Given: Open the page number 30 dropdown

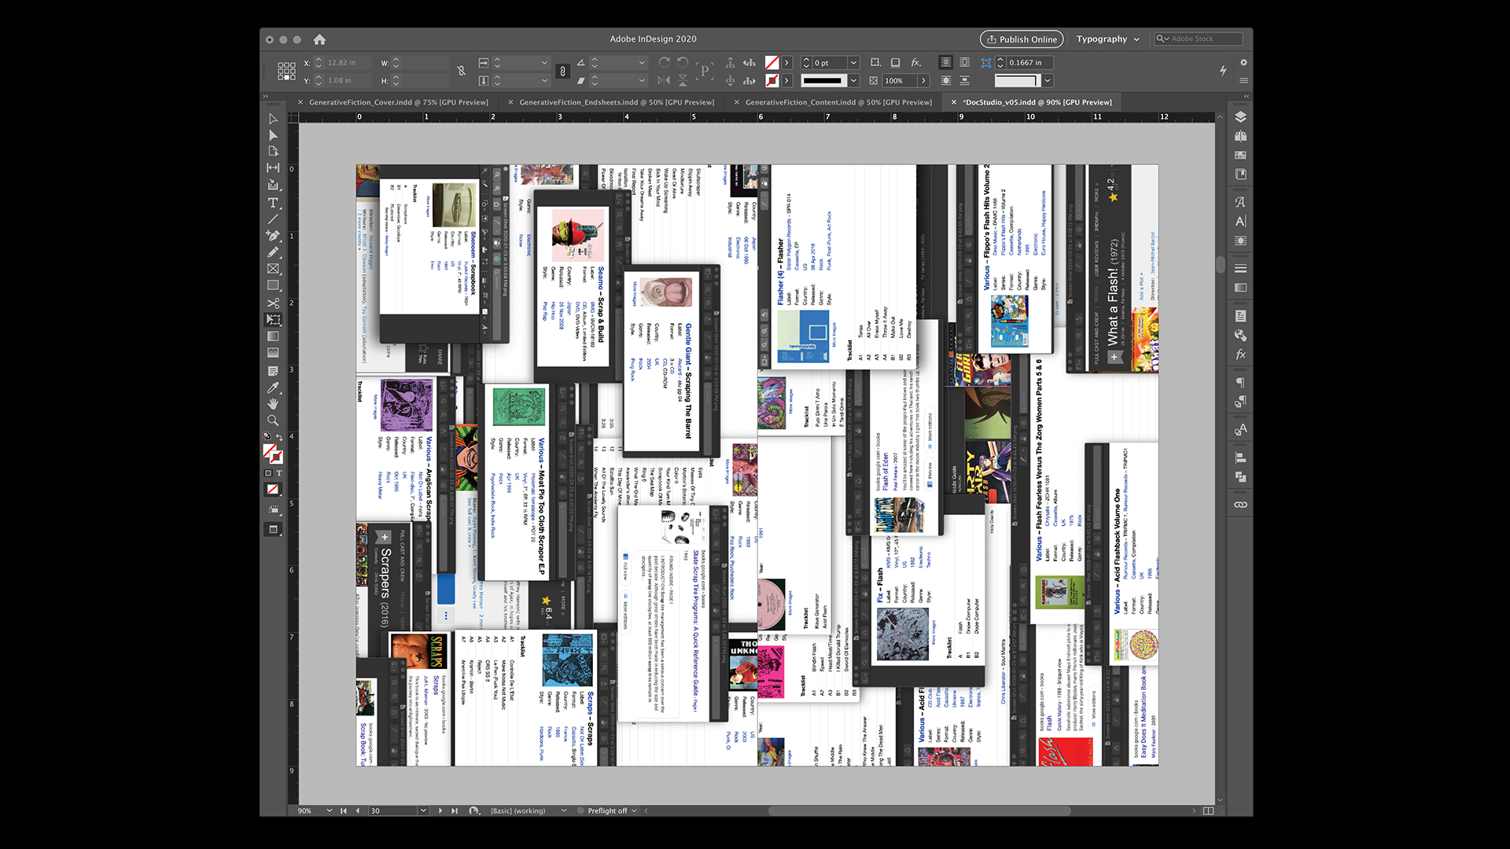Looking at the screenshot, I should 423,810.
